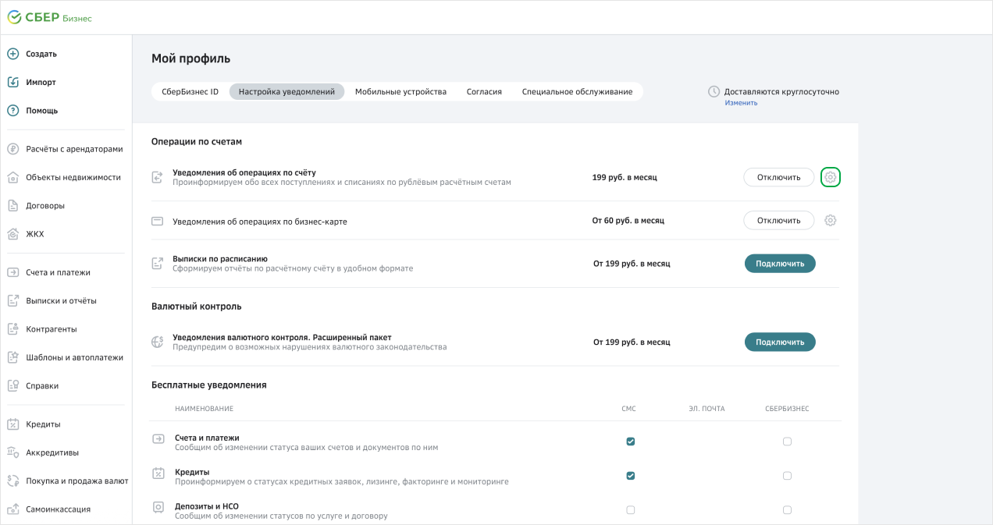Open the СберБизнес ID tab
Screen dimensions: 993x525
coord(190,91)
